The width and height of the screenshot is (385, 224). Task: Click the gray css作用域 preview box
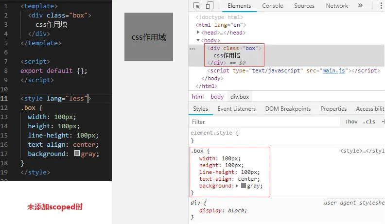pyautogui.click(x=149, y=37)
